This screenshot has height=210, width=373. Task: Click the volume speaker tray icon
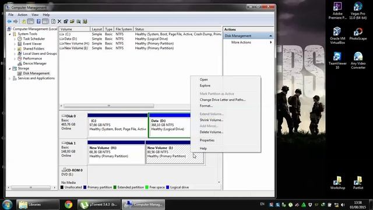pos(343,205)
